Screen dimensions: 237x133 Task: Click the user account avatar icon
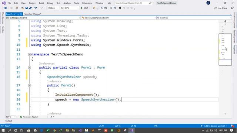pos(208,3)
